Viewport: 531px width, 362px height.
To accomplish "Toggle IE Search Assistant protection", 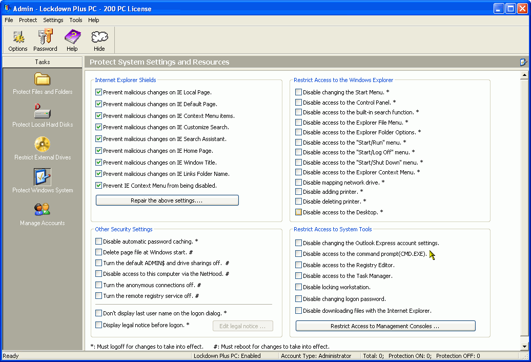I will pos(98,139).
